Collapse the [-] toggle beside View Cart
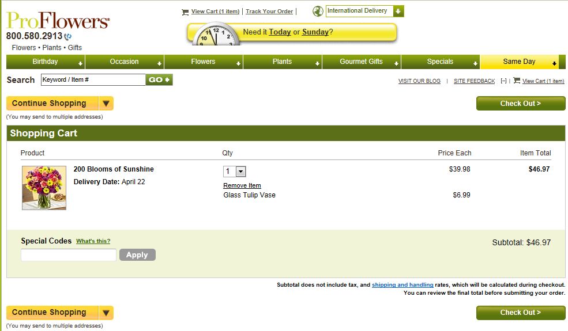Image resolution: width=568 pixels, height=331 pixels. click(503, 81)
